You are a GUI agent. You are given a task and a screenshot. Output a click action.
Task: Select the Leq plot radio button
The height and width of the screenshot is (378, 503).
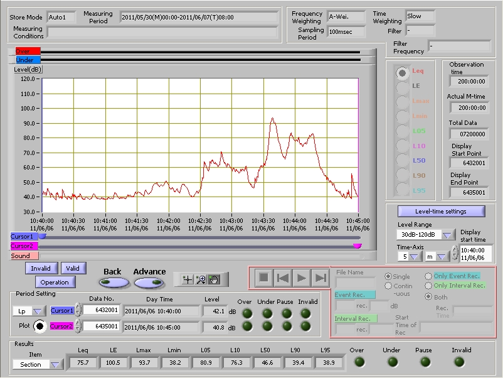pos(402,73)
